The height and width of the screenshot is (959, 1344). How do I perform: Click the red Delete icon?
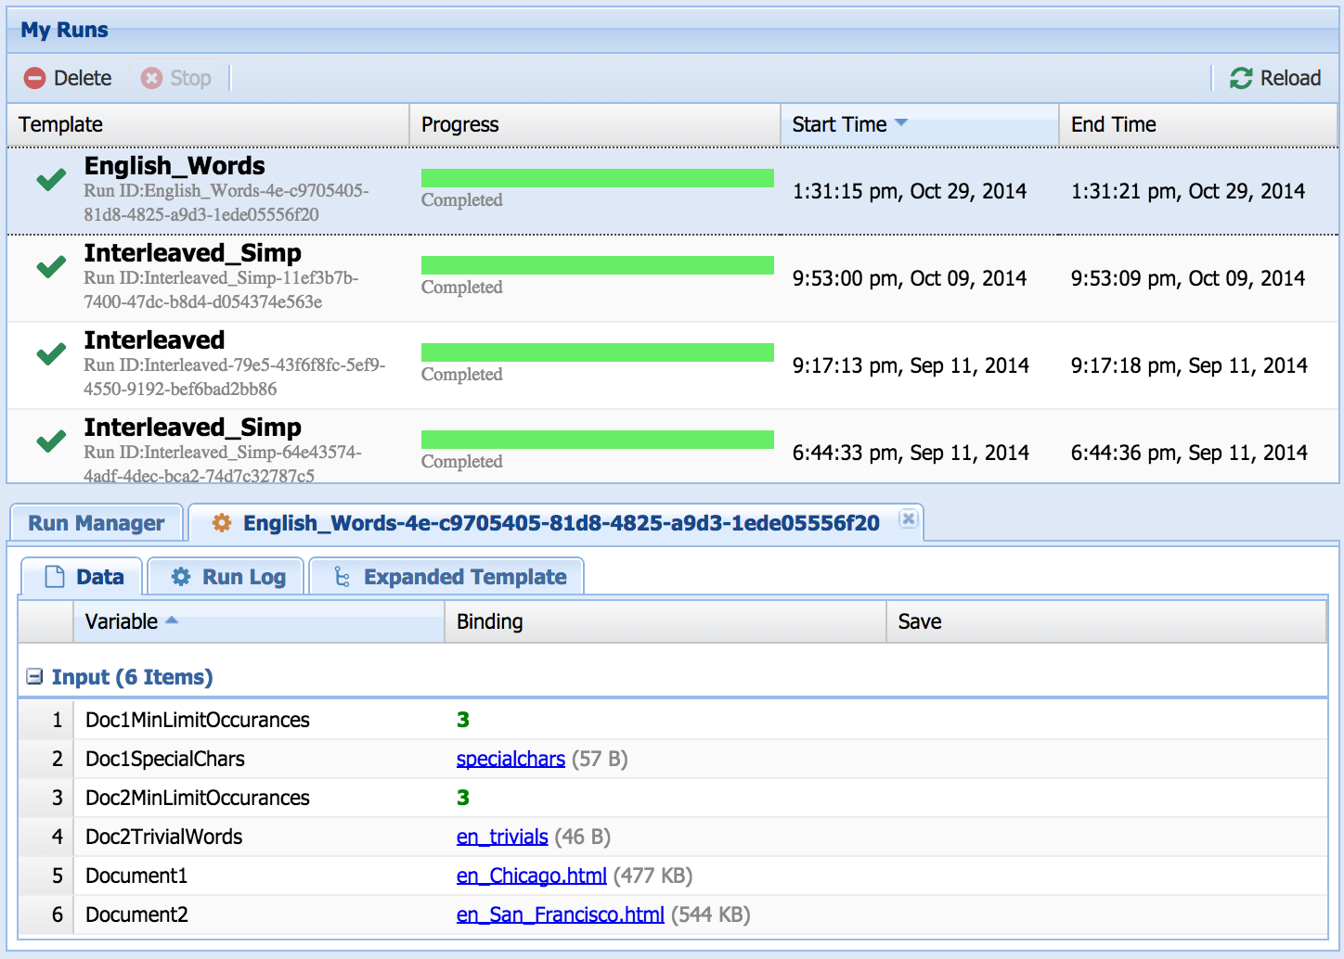pos(34,79)
